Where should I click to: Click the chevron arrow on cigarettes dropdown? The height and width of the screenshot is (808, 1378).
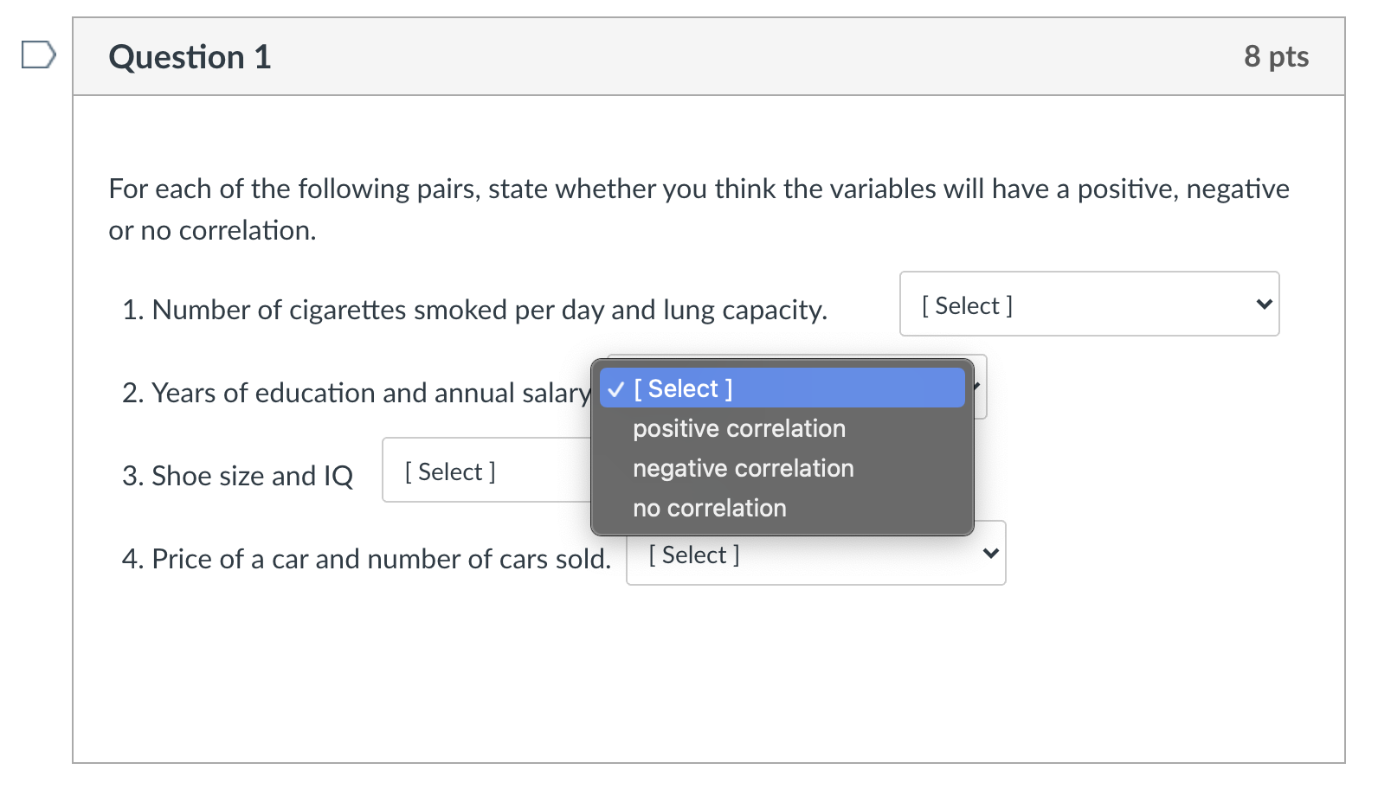point(1264,305)
